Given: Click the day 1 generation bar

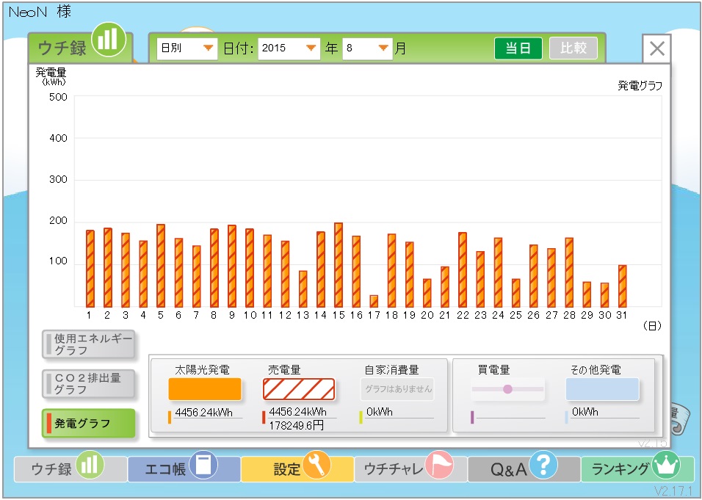Looking at the screenshot, I should point(90,269).
